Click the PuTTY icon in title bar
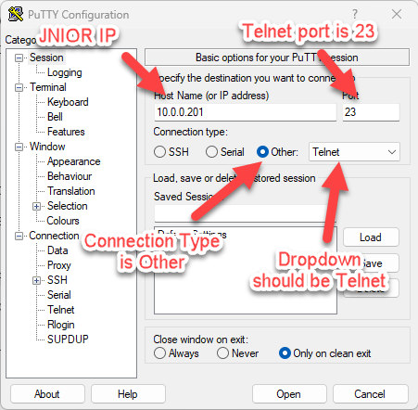Image resolution: width=418 pixels, height=410 pixels. tap(16, 14)
